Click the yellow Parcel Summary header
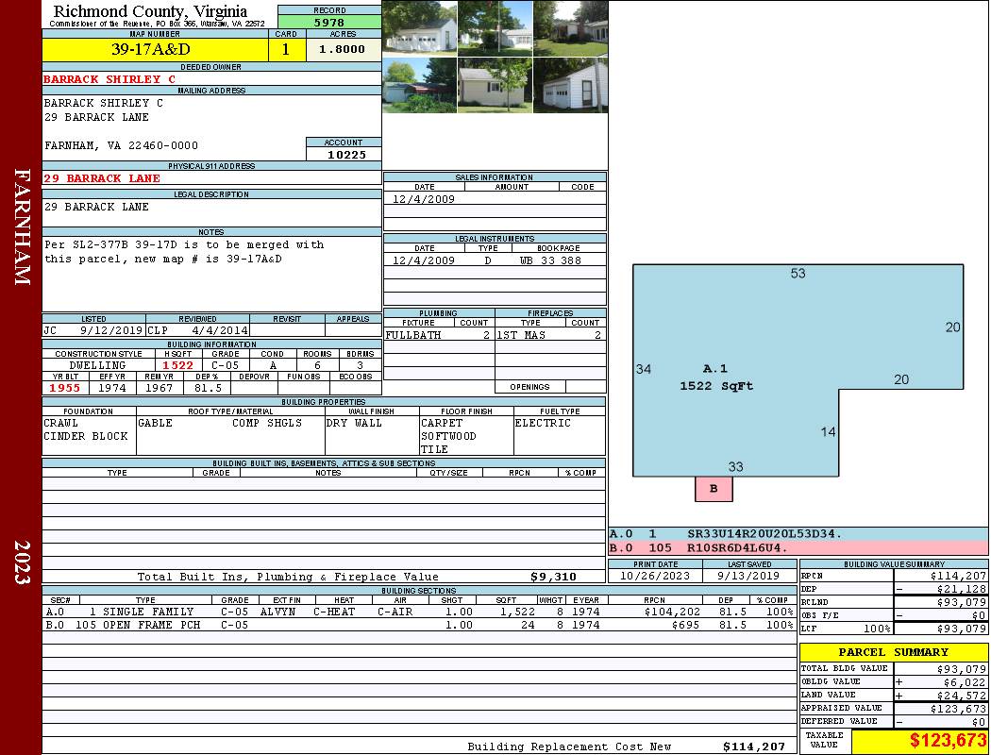Screen dimensions: 991x755 893,652
